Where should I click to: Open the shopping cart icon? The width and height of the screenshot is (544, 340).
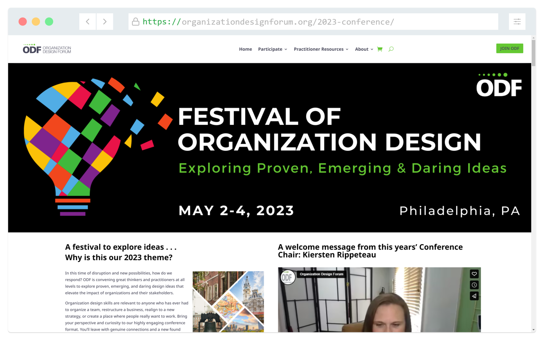point(380,49)
